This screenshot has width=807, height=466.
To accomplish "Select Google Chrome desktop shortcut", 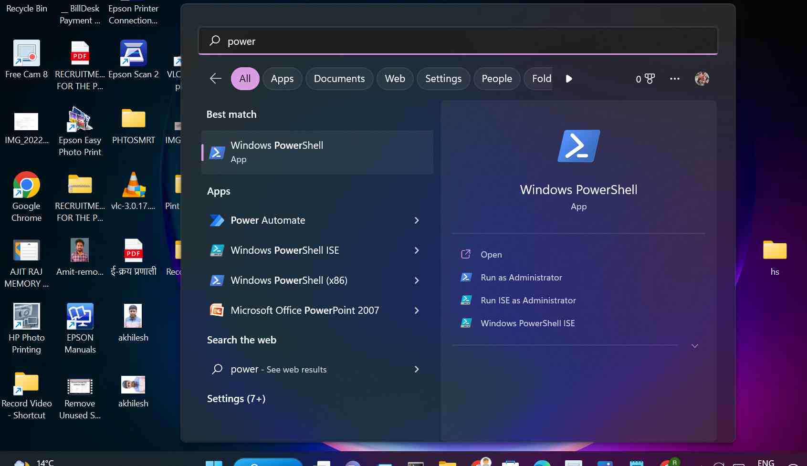I will (26, 197).
